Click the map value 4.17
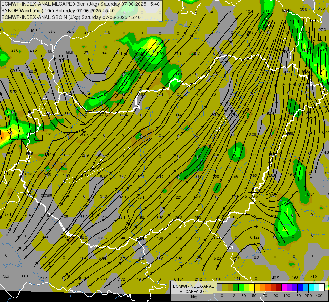Screen dimensions: 329x302 tap(160, 177)
